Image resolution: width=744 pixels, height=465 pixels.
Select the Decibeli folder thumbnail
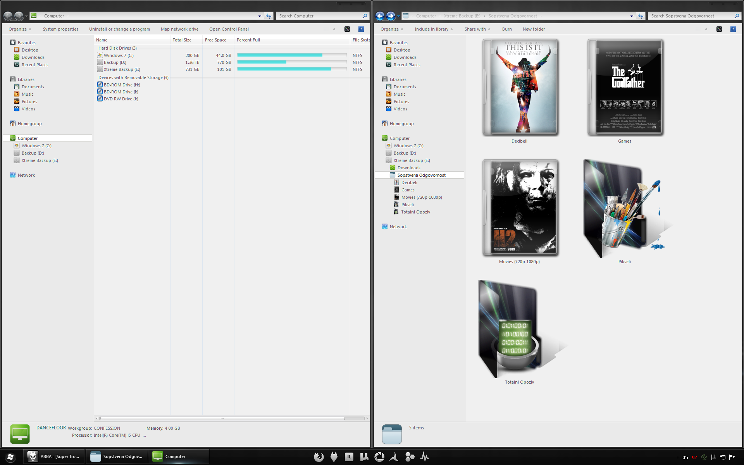point(520,87)
